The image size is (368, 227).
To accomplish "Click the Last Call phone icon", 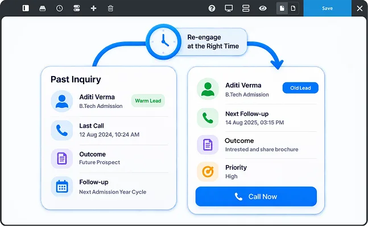I will 62,131.
